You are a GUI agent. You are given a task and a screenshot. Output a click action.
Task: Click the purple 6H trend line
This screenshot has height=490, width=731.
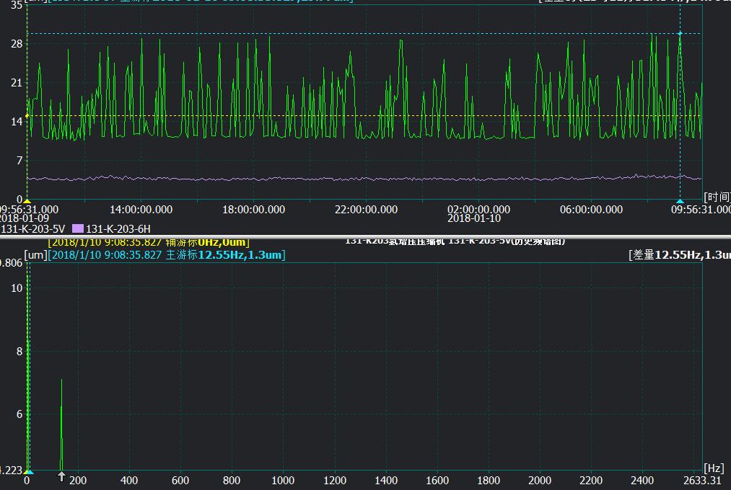364,178
